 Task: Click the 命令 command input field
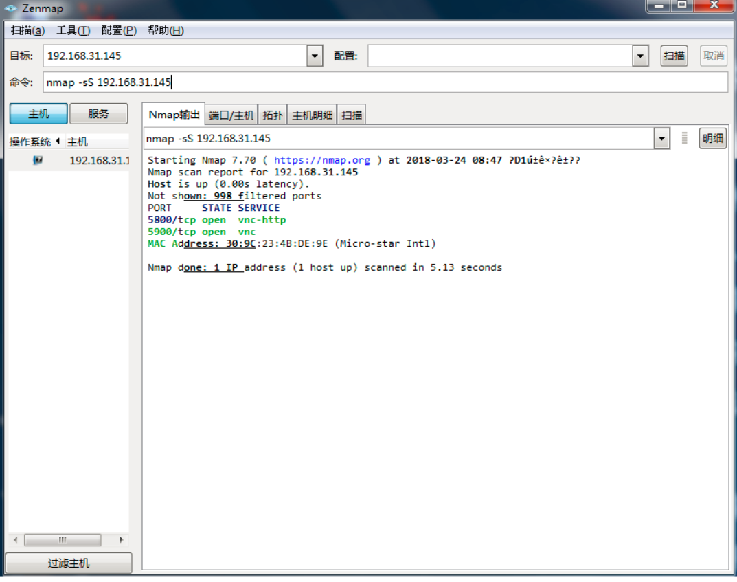(x=385, y=82)
